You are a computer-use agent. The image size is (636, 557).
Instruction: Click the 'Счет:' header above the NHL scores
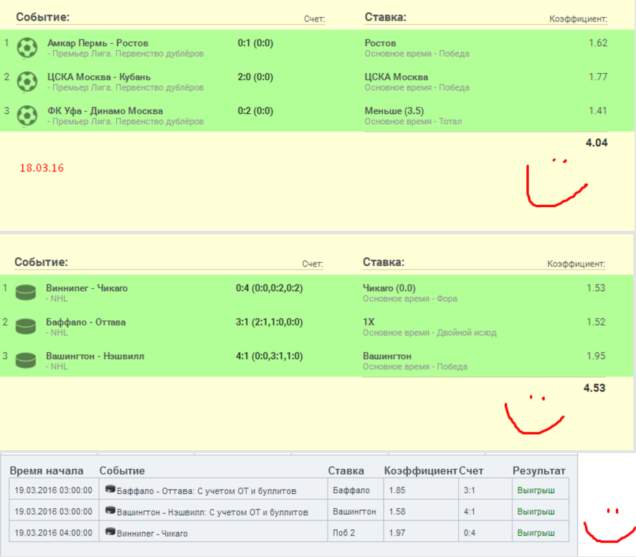313,264
